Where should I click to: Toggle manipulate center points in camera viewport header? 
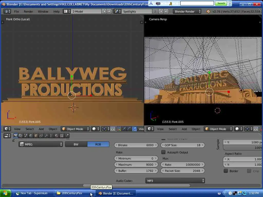tap(256, 129)
